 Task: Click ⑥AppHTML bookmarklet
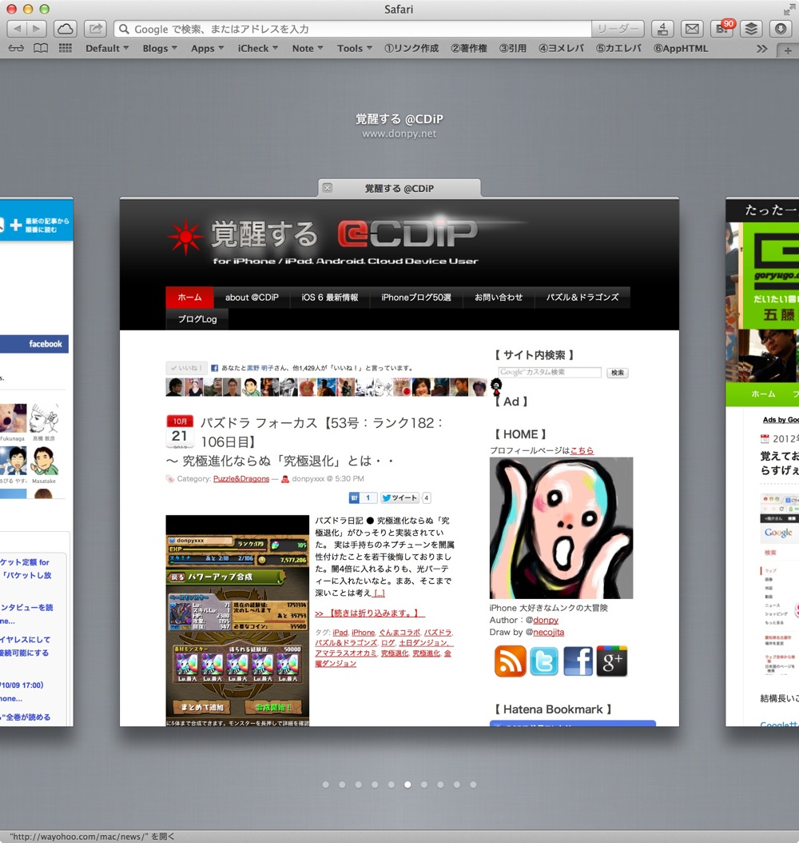point(680,48)
